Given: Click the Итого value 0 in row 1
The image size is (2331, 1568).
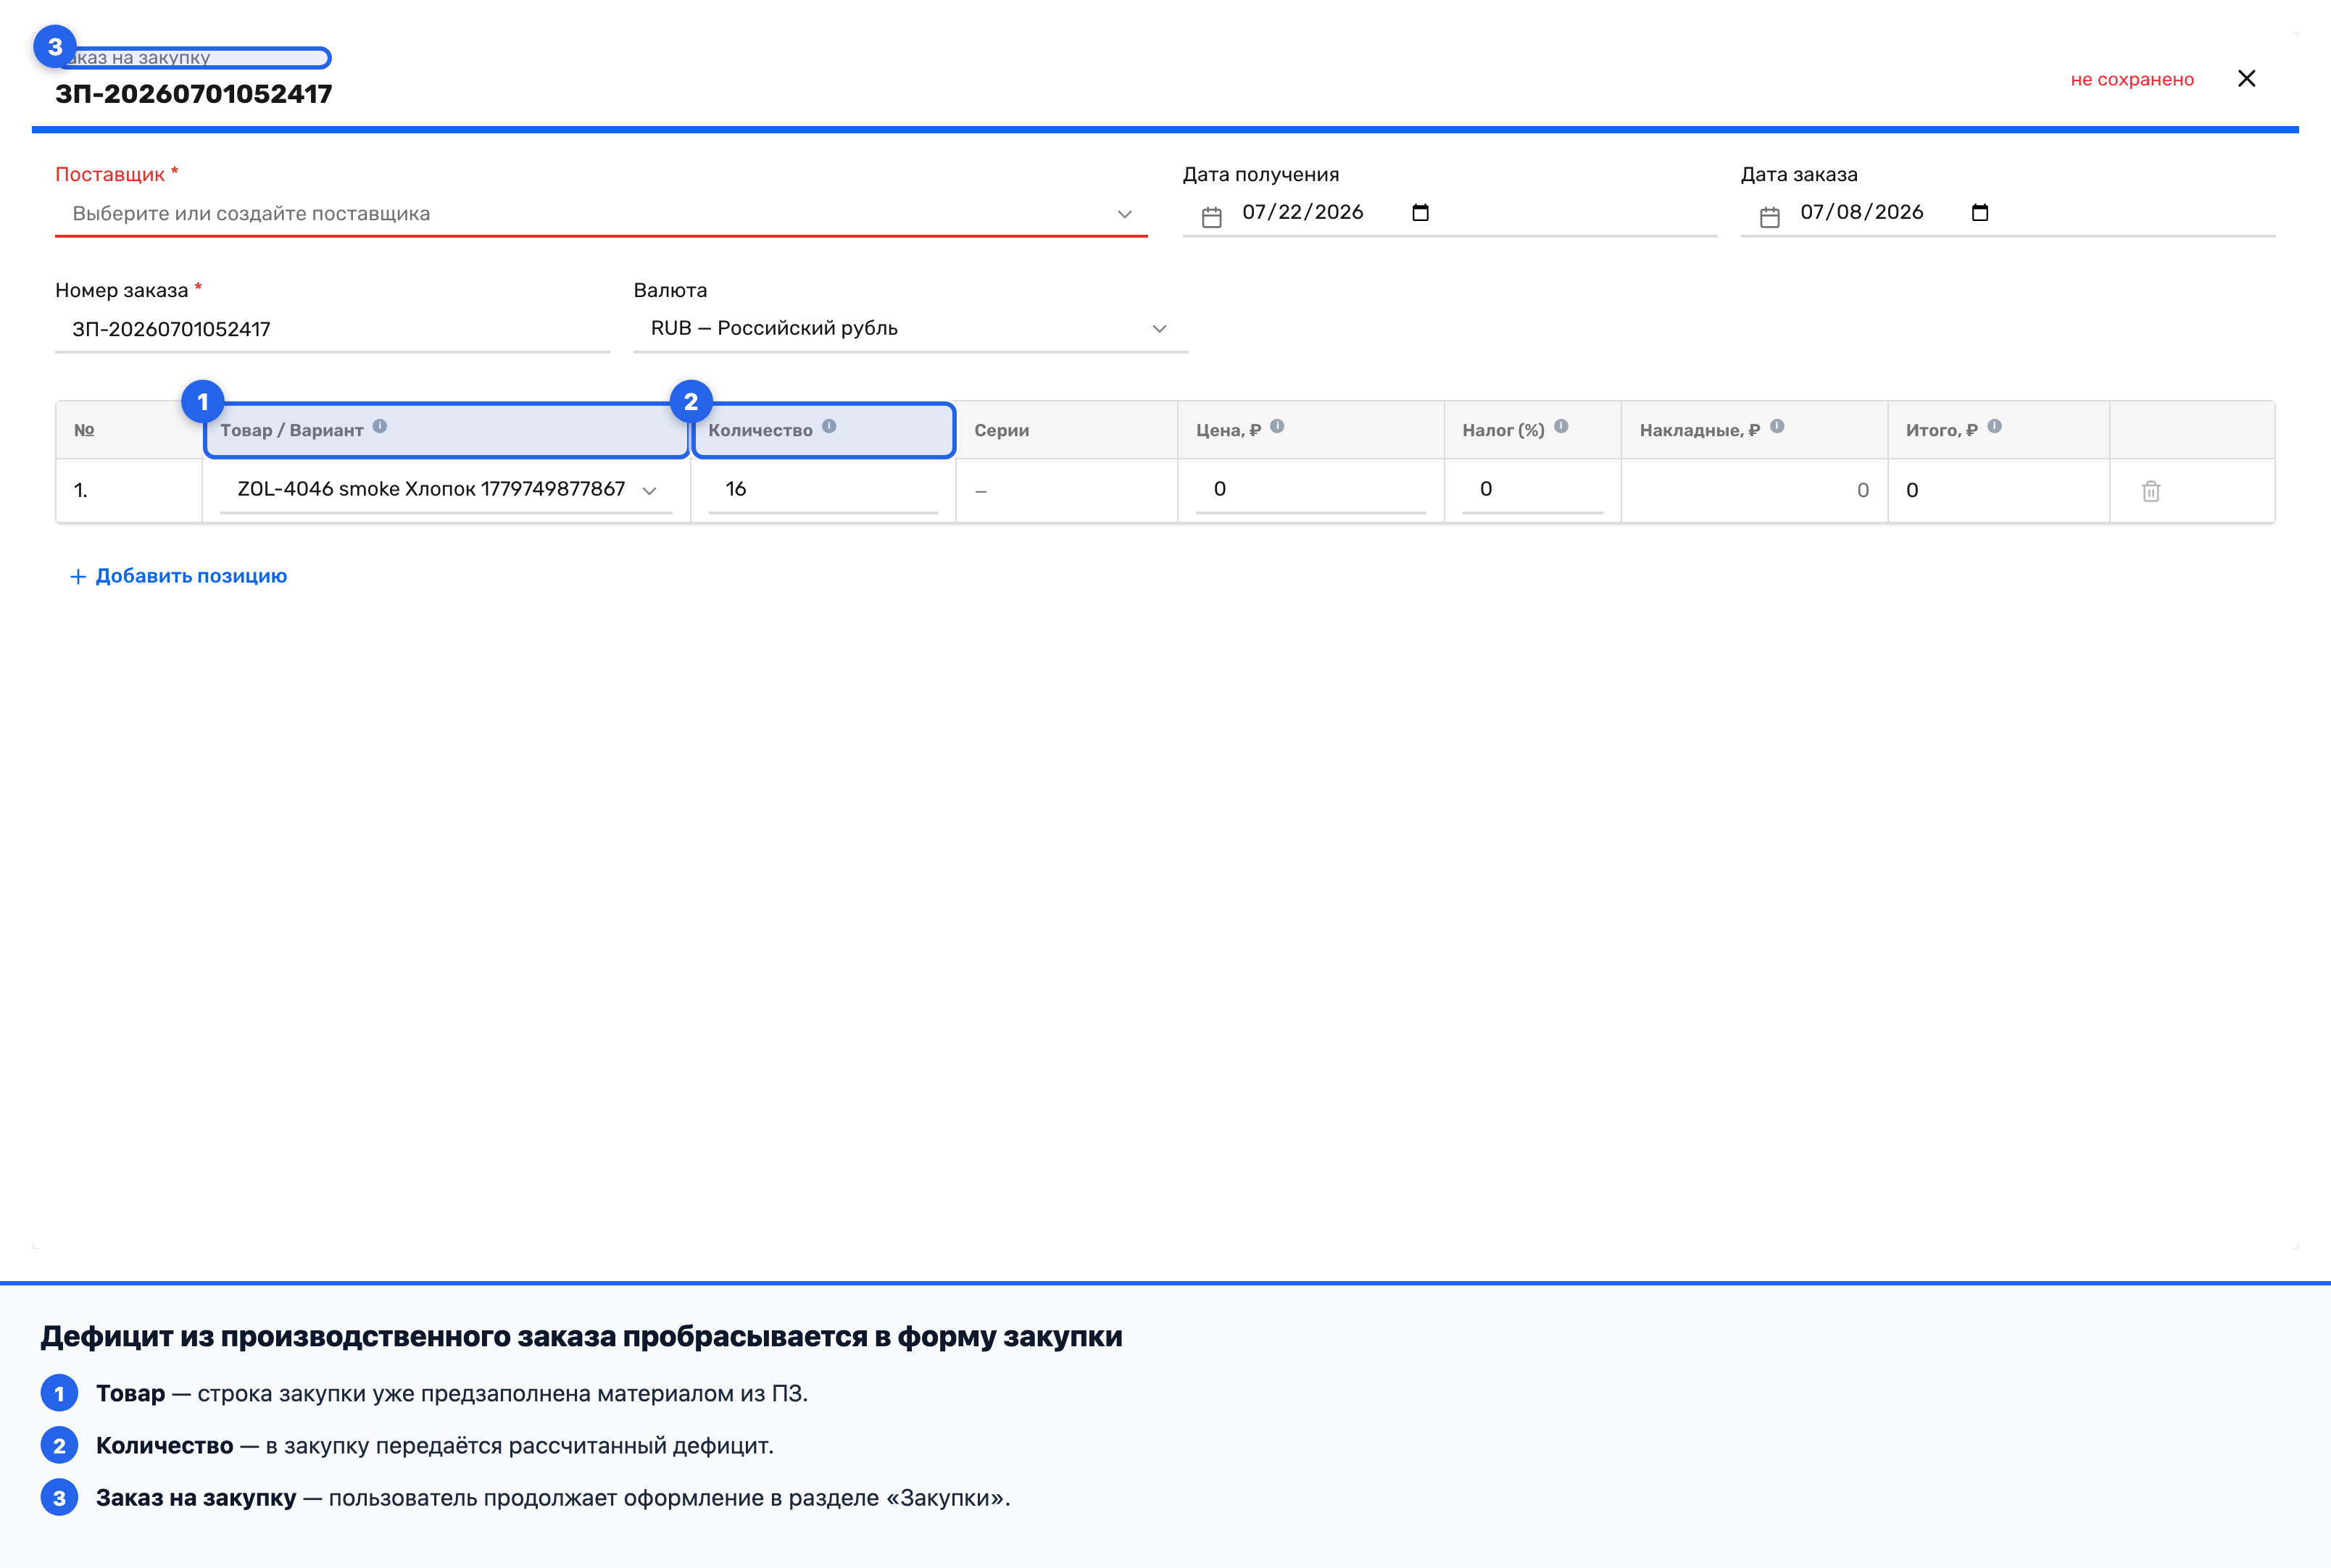Looking at the screenshot, I should (1912, 490).
